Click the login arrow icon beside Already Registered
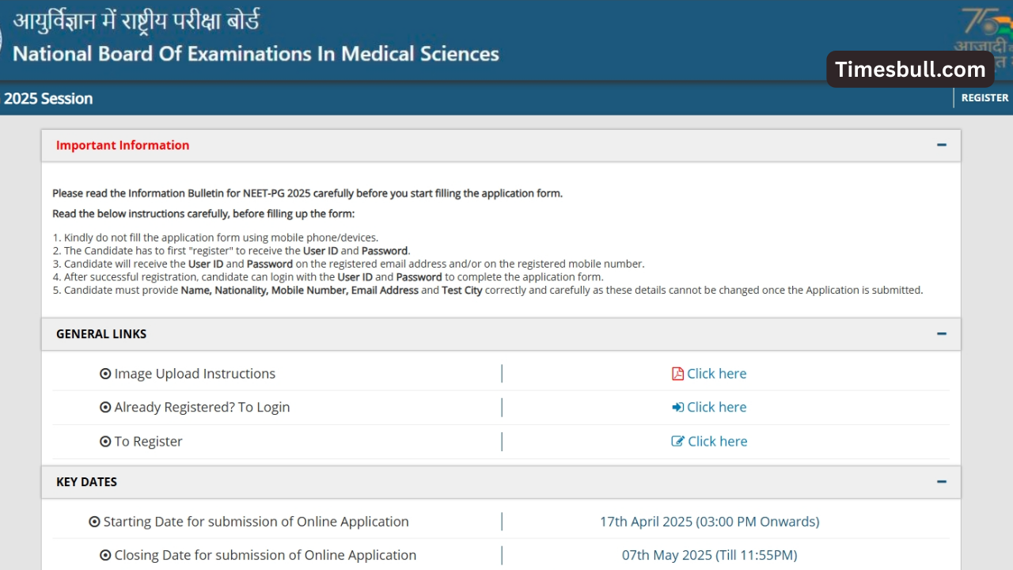Image resolution: width=1013 pixels, height=570 pixels. [x=677, y=407]
